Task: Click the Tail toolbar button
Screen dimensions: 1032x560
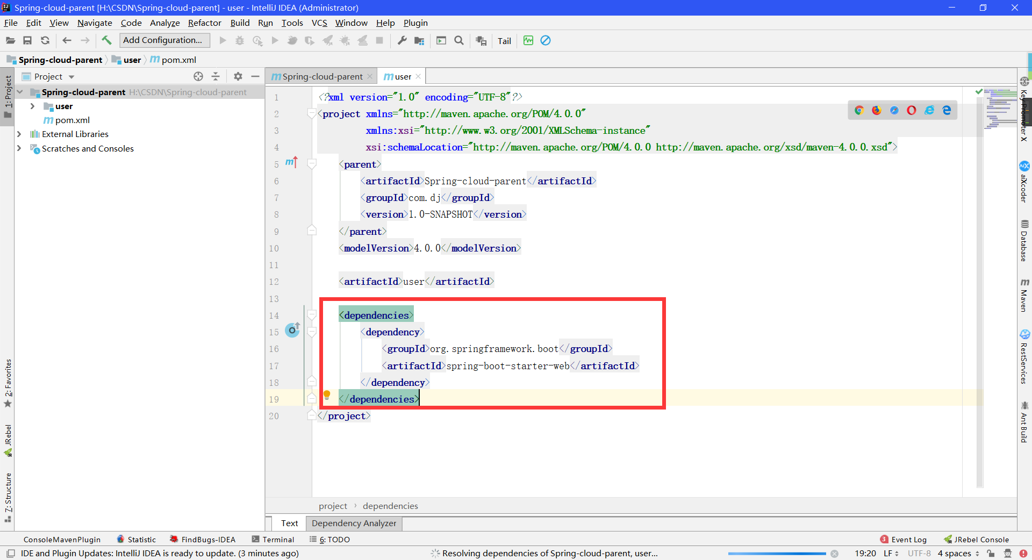Action: pyautogui.click(x=504, y=41)
